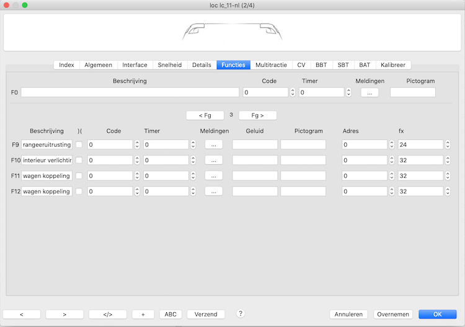This screenshot has width=465, height=327.
Task: Enable the F10 interieur verlichting checkbox
Action: 79,160
